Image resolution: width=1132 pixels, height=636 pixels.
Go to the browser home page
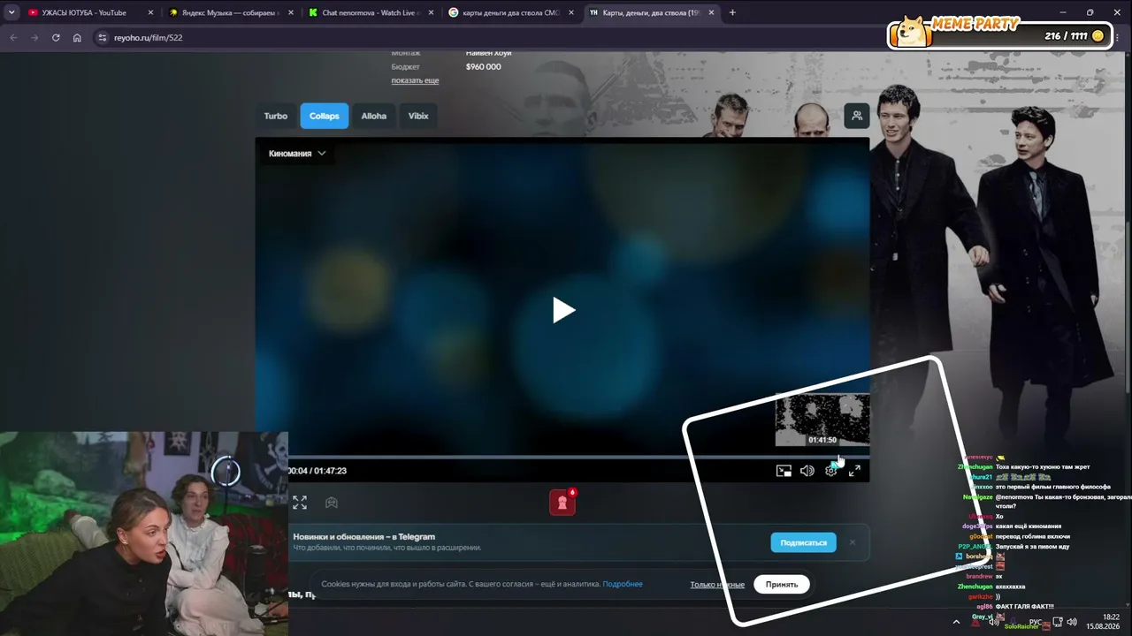(x=77, y=38)
